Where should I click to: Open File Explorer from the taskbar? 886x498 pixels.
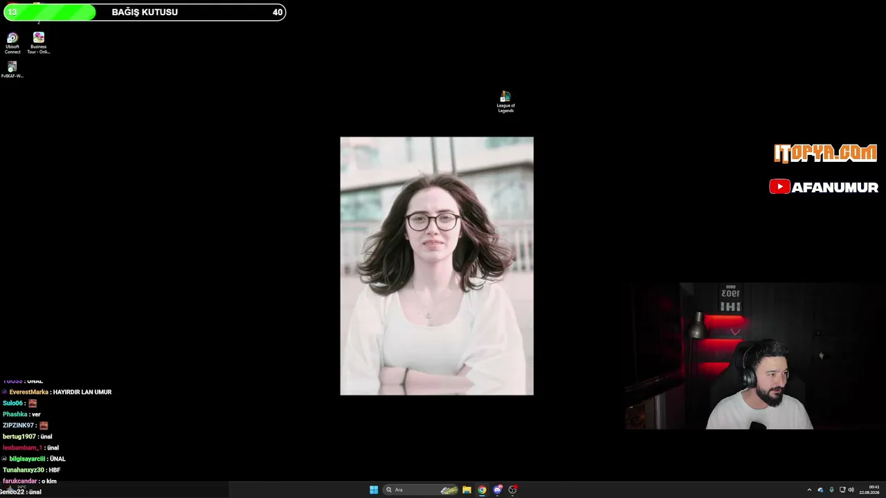click(x=467, y=490)
